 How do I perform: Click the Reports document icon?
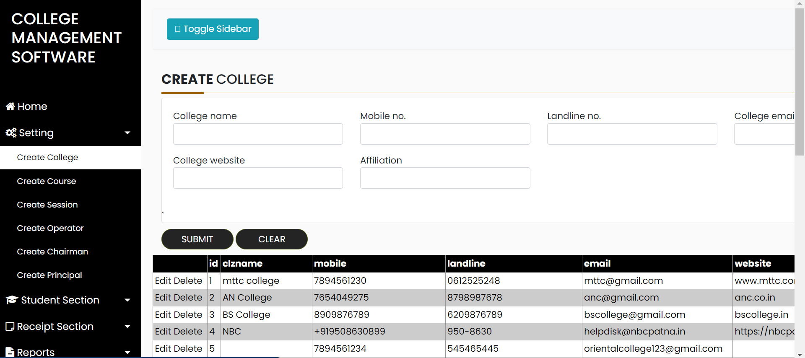10,352
